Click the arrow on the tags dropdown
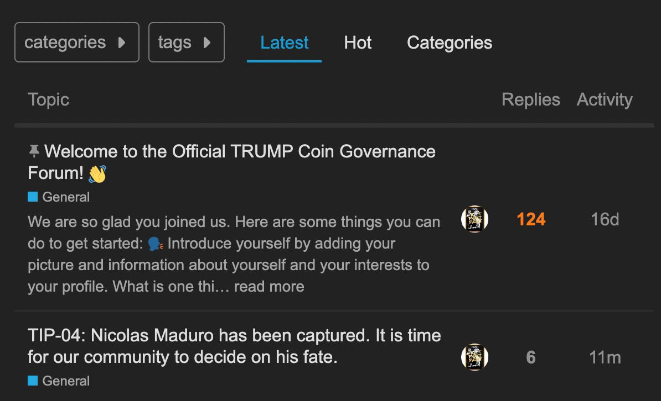This screenshot has height=401, width=661. (x=207, y=43)
